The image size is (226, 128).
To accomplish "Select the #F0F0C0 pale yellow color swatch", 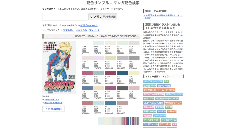I will tap(134, 73).
